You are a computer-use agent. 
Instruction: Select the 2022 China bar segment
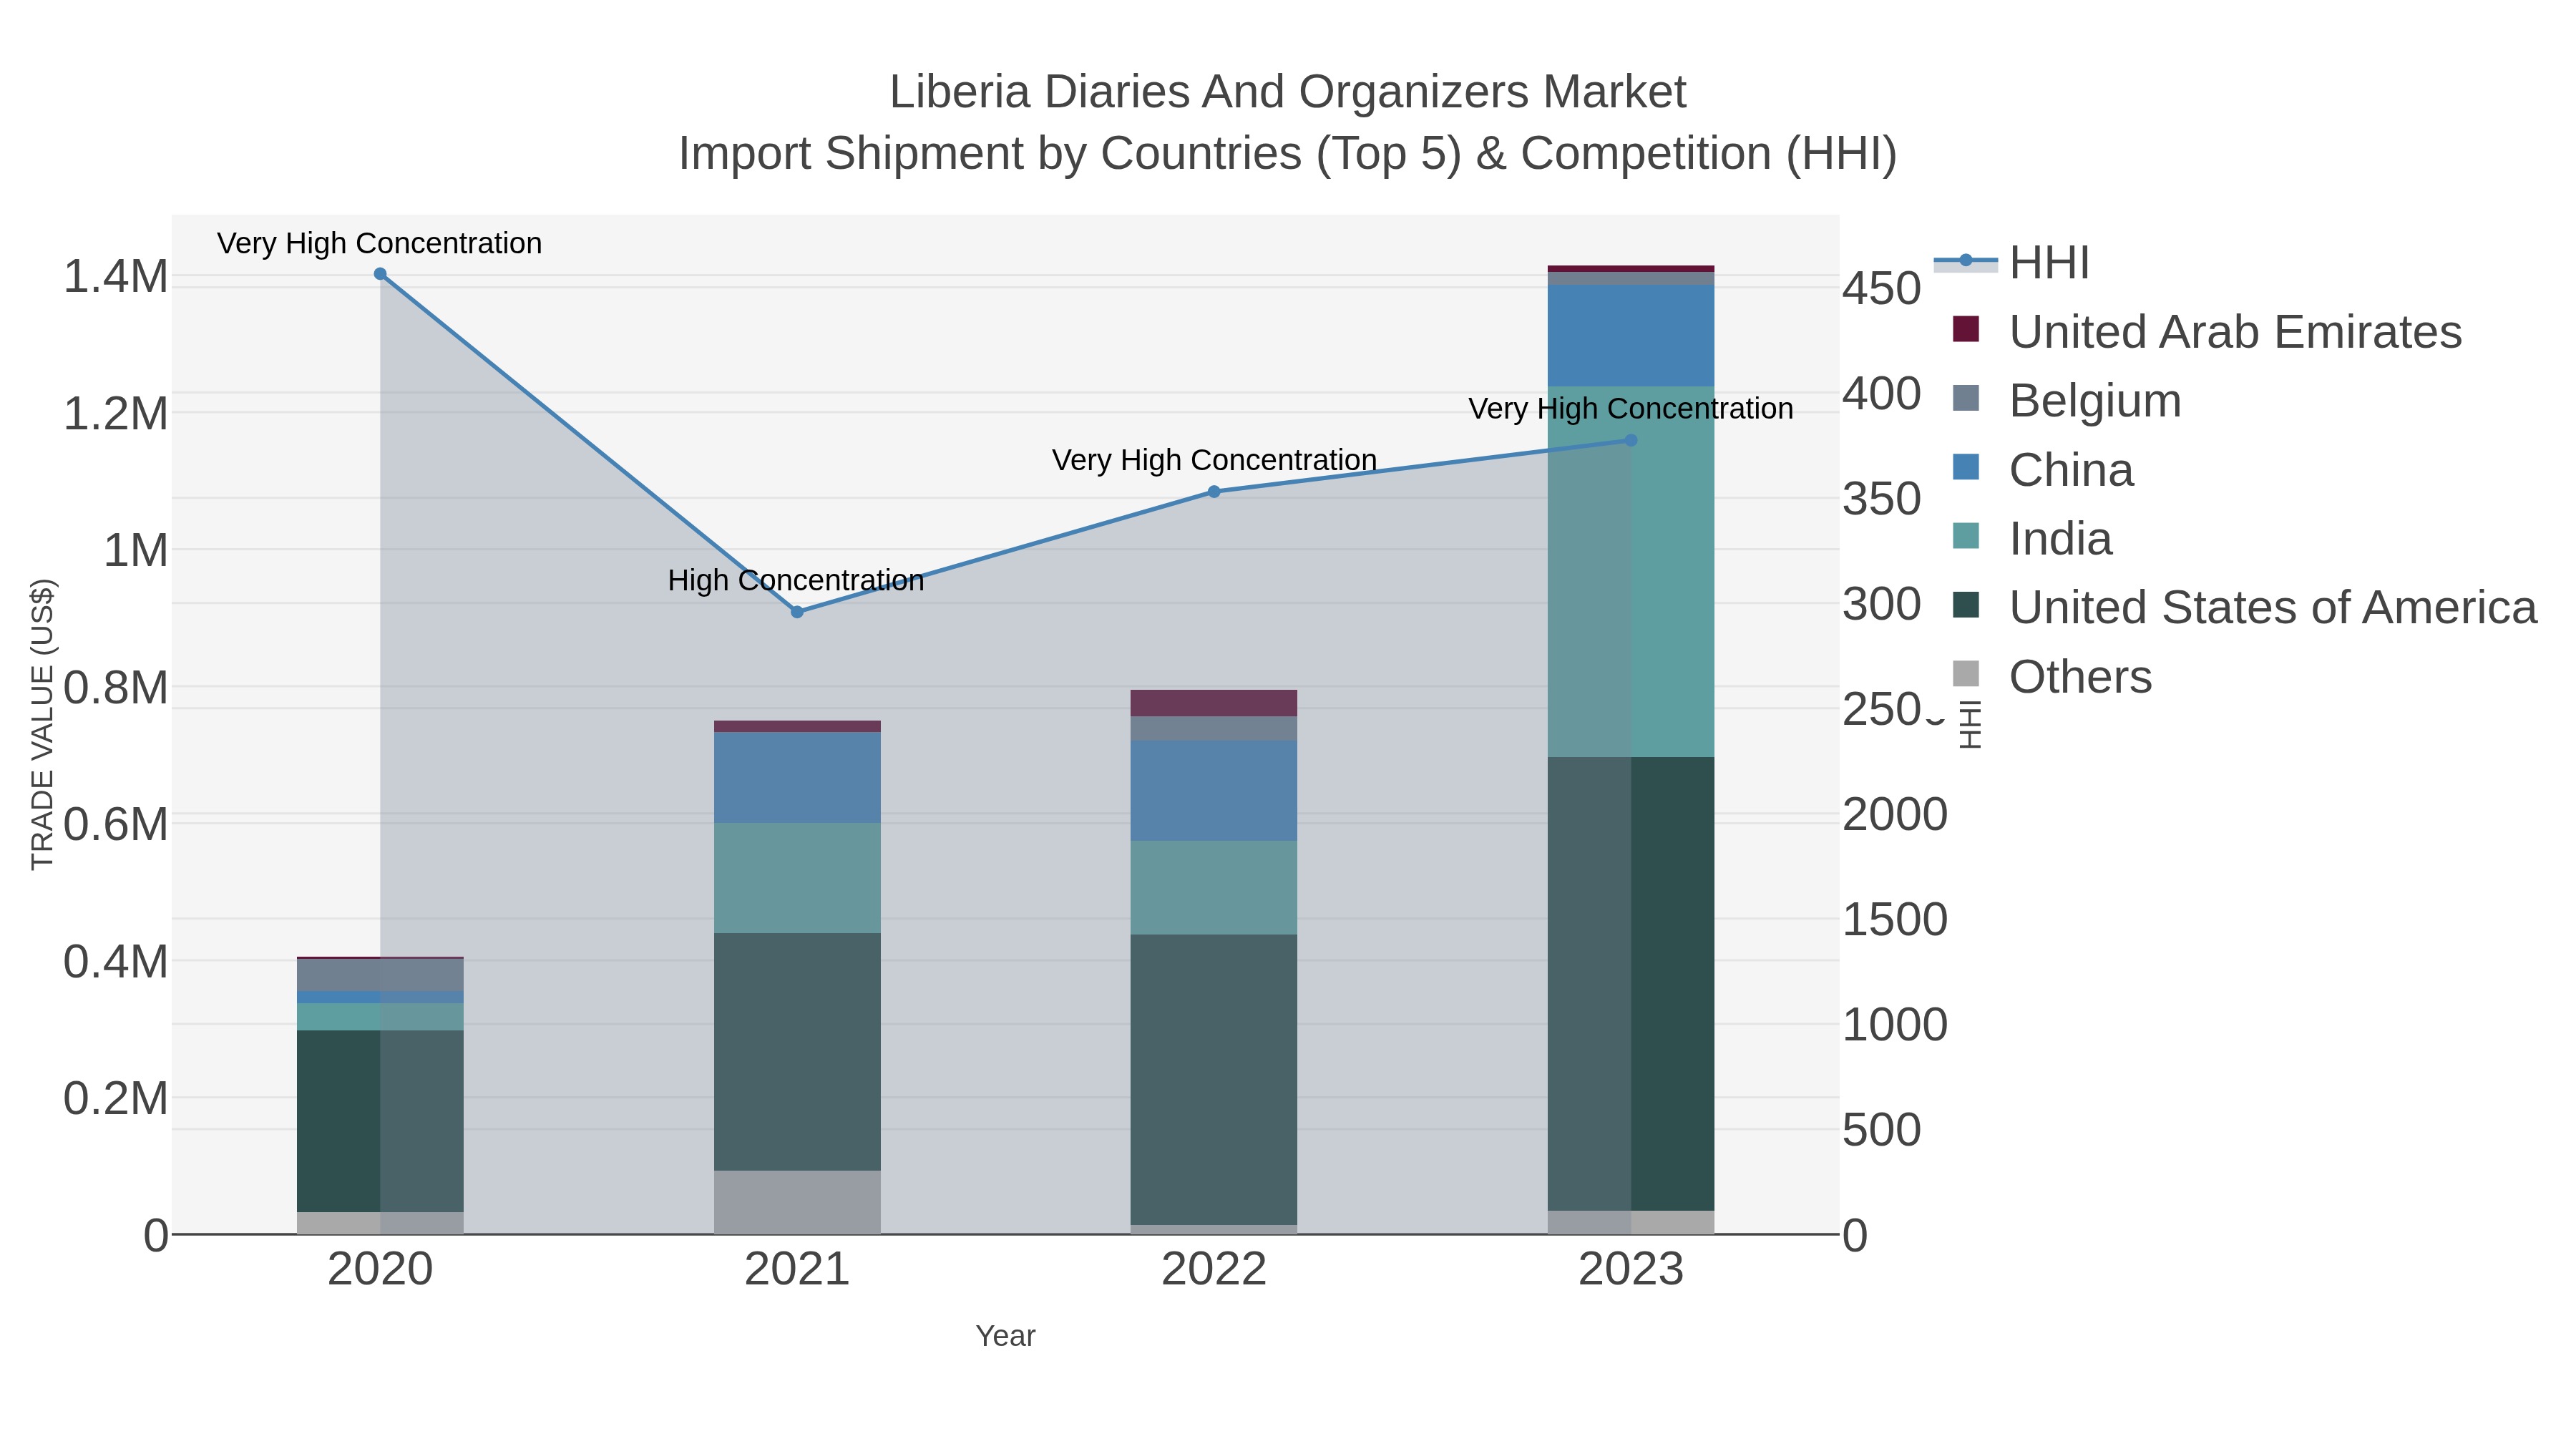1214,790
